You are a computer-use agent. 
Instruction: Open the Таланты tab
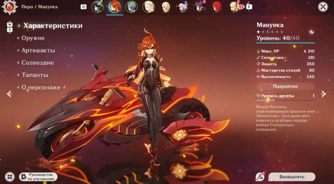[x=35, y=75]
